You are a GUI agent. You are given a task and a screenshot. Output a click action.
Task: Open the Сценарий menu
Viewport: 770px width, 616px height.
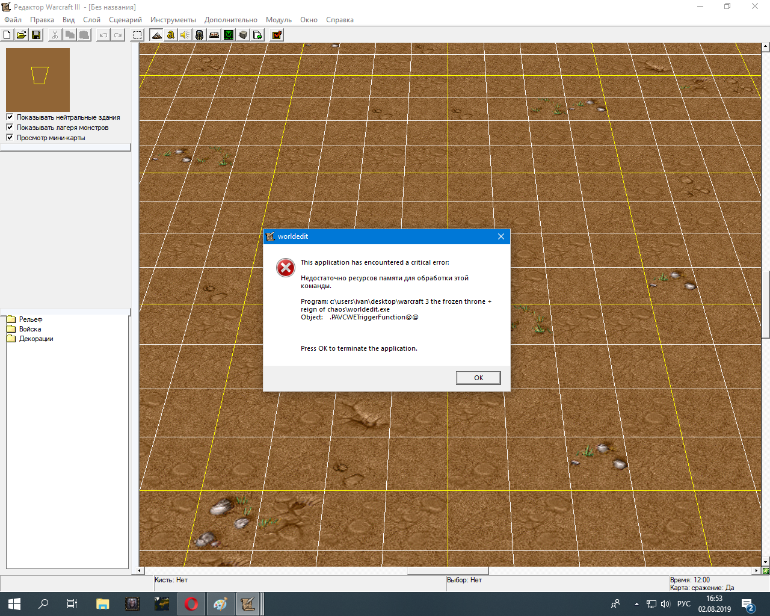125,20
